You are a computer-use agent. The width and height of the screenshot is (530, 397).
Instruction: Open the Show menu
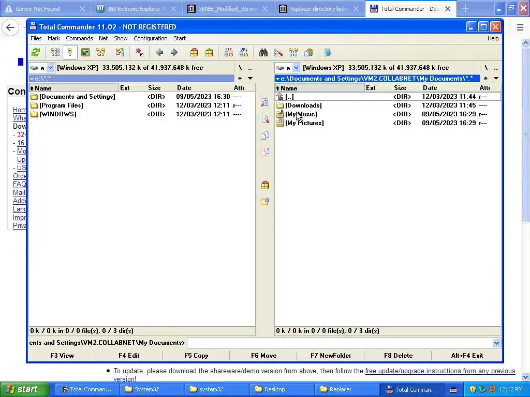pyautogui.click(x=121, y=38)
